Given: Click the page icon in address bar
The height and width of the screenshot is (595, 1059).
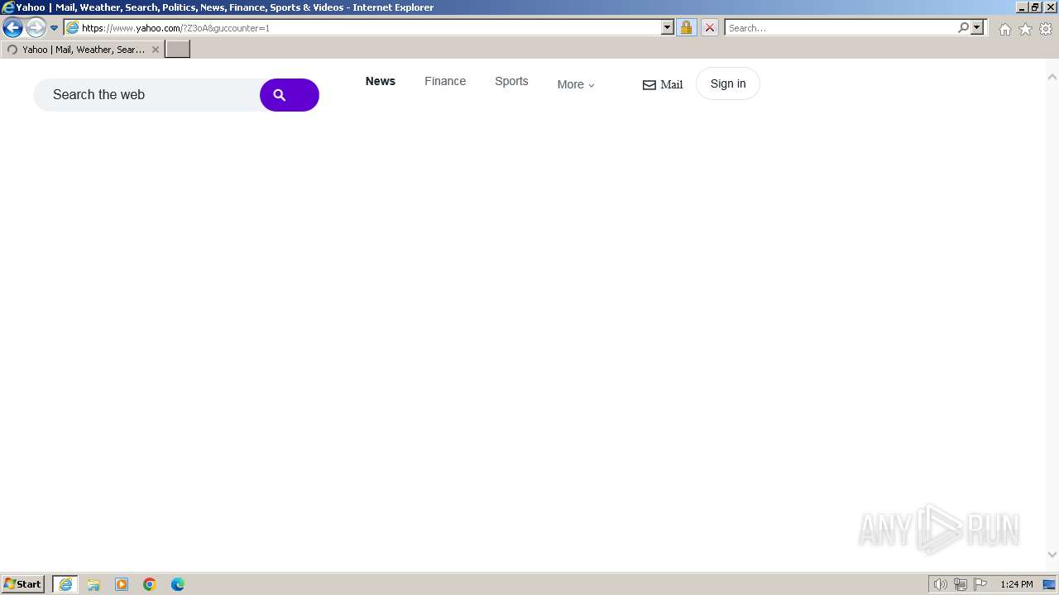Looking at the screenshot, I should [x=73, y=28].
